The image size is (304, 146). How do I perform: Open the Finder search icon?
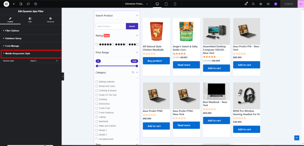click(x=253, y=4)
